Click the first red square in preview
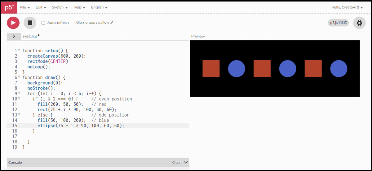The image size is (372, 171). point(211,68)
